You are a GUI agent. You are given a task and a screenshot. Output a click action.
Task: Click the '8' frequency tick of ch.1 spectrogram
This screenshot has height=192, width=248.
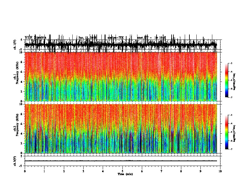[22, 62]
